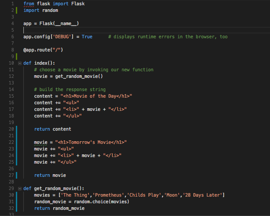Select line number 30 in gutter

[11, 195]
